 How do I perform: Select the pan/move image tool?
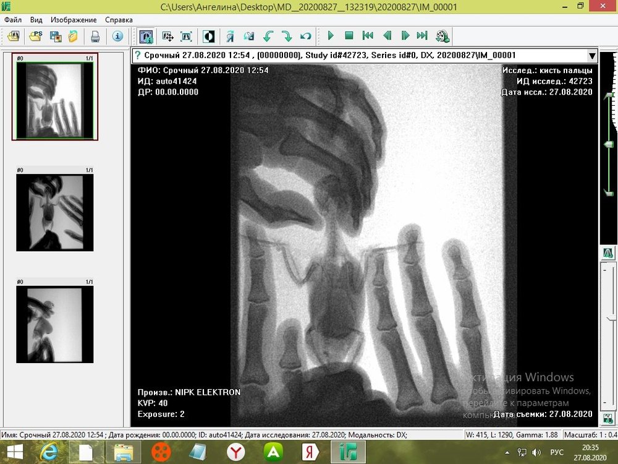[167, 37]
